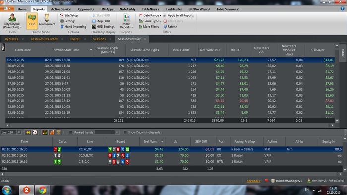Viewport: 347px width, 195px height.
Task: Click the red flag icon in status bar
Action: click(x=267, y=181)
